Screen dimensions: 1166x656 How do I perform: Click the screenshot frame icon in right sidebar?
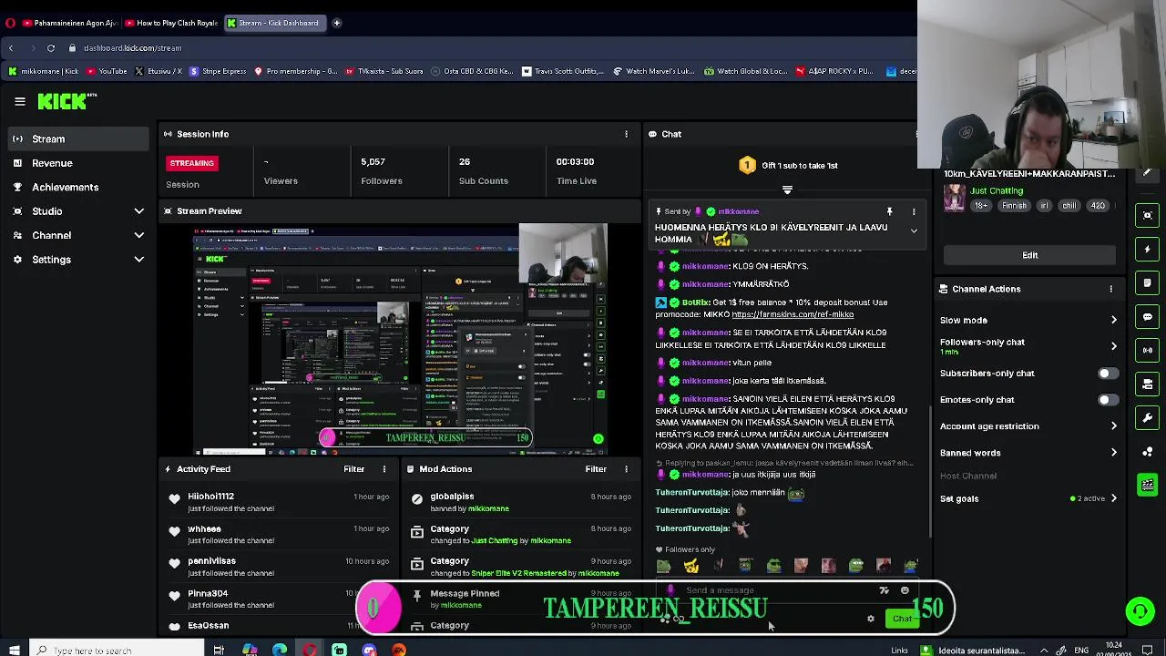click(x=1148, y=215)
